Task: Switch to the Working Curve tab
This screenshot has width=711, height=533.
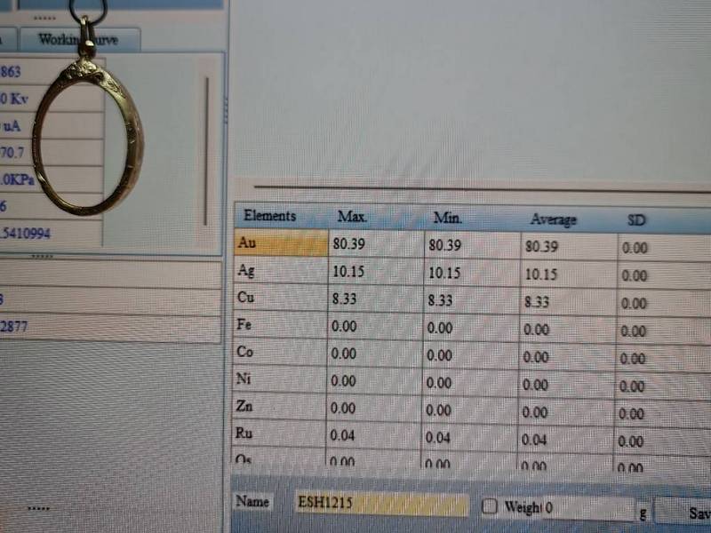Action: coord(78,40)
